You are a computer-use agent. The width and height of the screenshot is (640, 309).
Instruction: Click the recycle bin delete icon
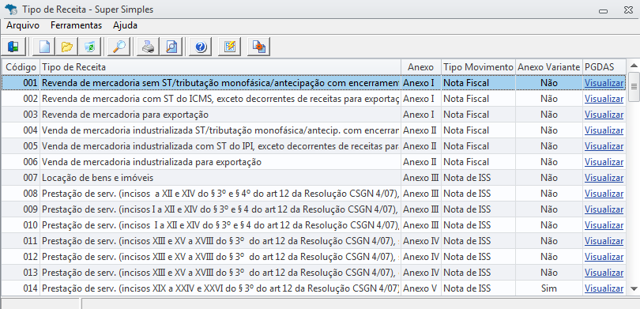click(89, 47)
